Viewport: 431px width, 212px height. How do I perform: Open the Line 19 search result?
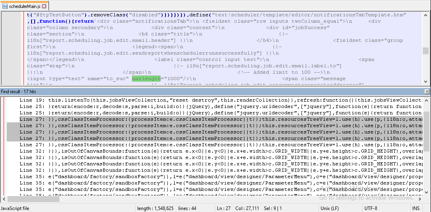221,100
